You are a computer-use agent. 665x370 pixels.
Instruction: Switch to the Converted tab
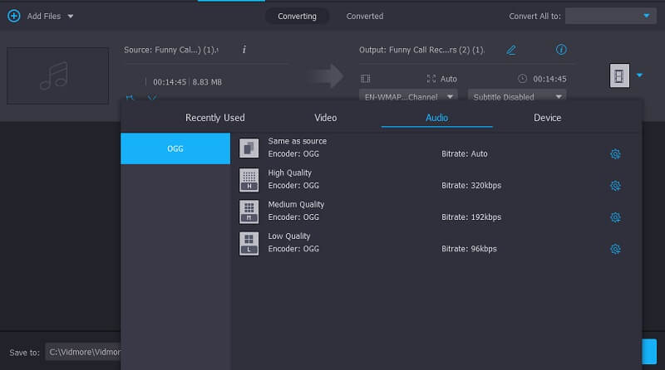[365, 16]
